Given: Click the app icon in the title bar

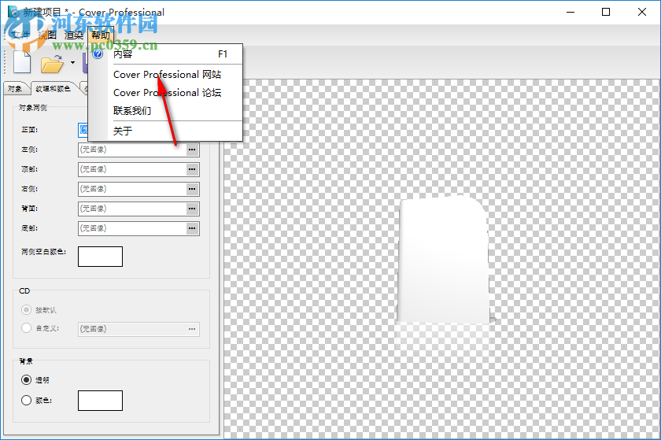Looking at the screenshot, I should [13, 12].
